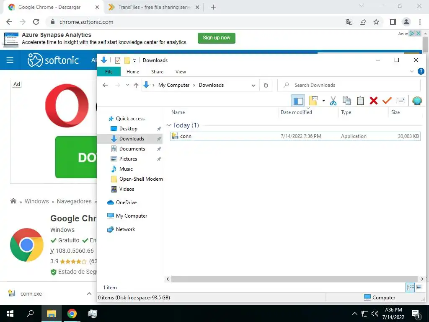Screen dimensions: 429x322
Task: Switch to details view button in status bar
Action: (x=410, y=288)
